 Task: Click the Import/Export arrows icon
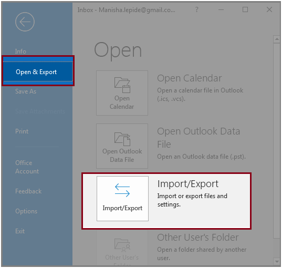122,190
